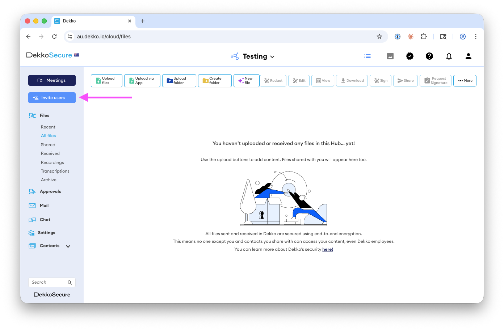The height and width of the screenshot is (330, 504).
Task: Follow the security 'here!' link
Action: click(328, 249)
